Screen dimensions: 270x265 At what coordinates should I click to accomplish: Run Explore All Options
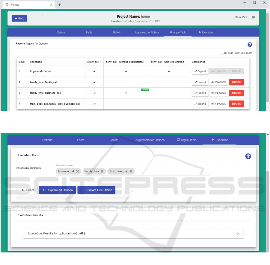click(x=57, y=190)
